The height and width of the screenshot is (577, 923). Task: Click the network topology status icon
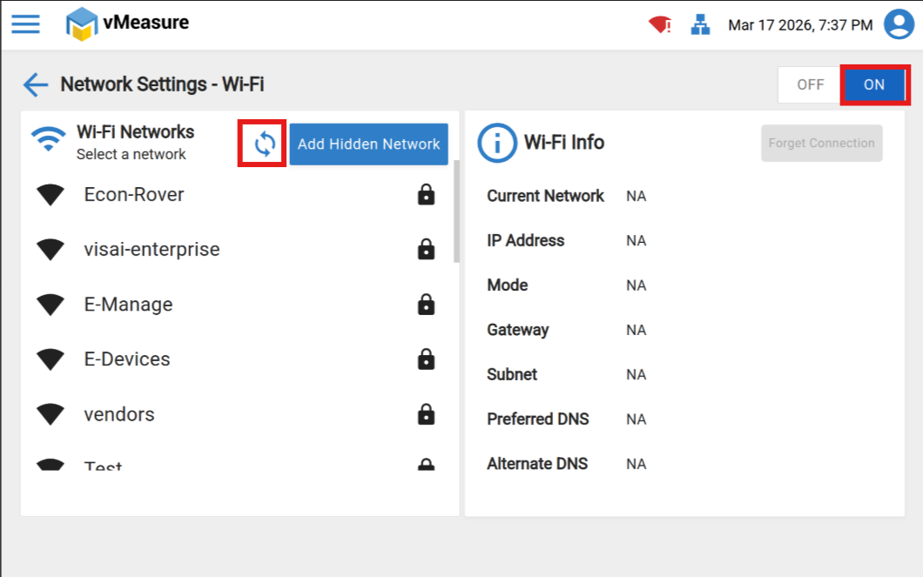click(701, 25)
